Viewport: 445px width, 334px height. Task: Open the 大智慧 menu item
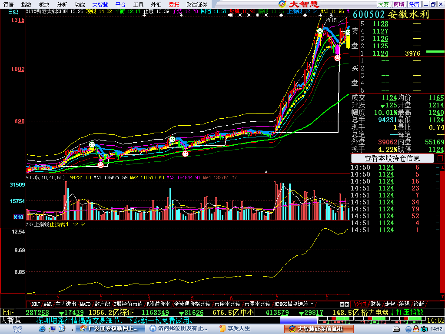[x=100, y=4]
